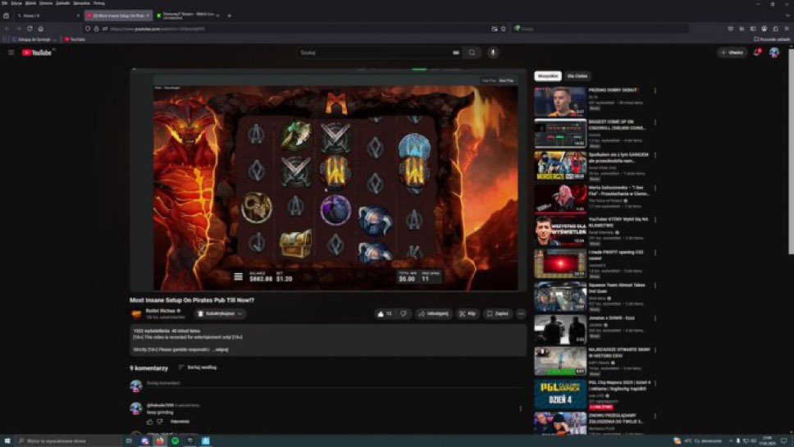Open the notifications bell

pos(757,52)
